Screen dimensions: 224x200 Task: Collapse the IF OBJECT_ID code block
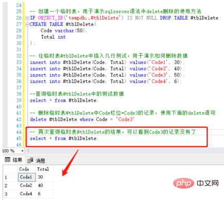tap(27, 18)
